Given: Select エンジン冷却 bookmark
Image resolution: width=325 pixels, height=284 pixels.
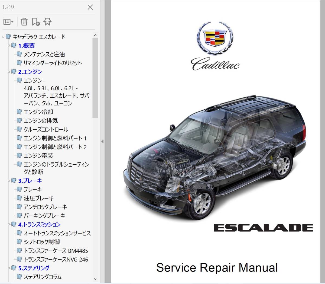Looking at the screenshot, I should [x=38, y=112].
